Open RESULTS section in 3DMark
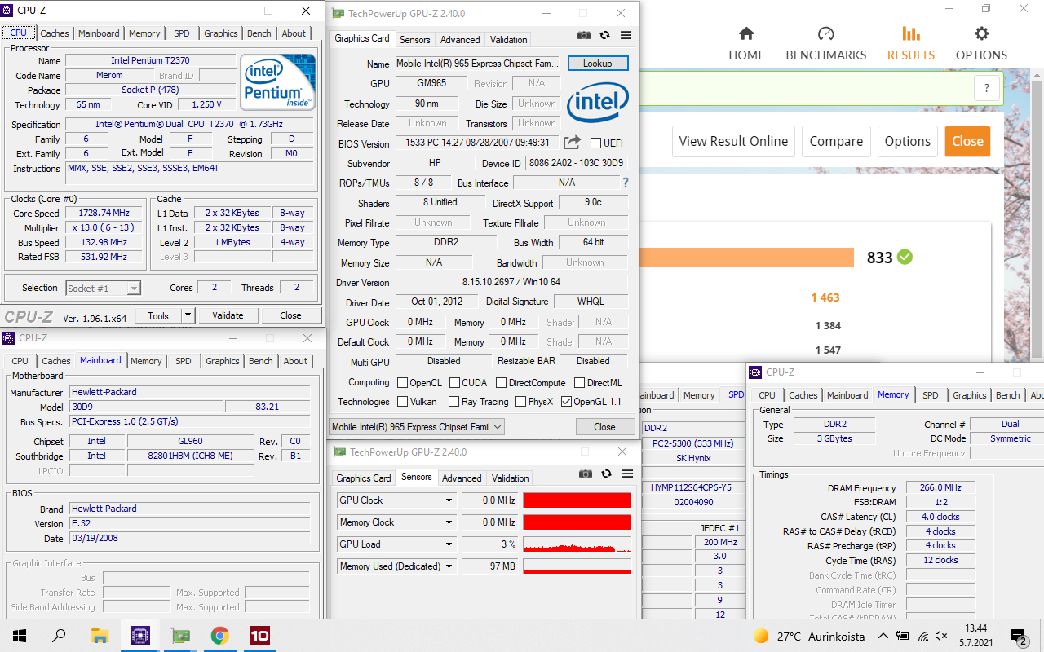 911,44
